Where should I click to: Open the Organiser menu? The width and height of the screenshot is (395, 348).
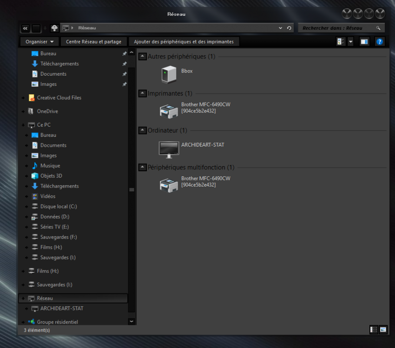click(39, 42)
